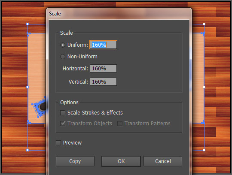The height and width of the screenshot is (175, 232).
Task: Click the top-right bounding box handle
Action: pos(204,24)
